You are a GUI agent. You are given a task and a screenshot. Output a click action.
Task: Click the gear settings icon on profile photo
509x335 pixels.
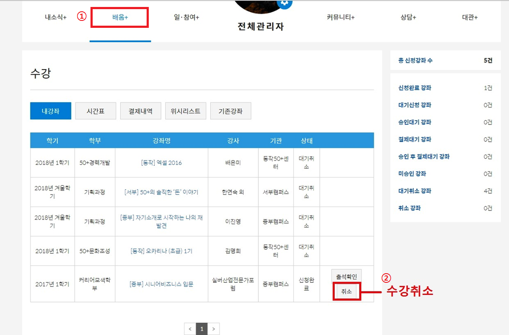coord(285,3)
